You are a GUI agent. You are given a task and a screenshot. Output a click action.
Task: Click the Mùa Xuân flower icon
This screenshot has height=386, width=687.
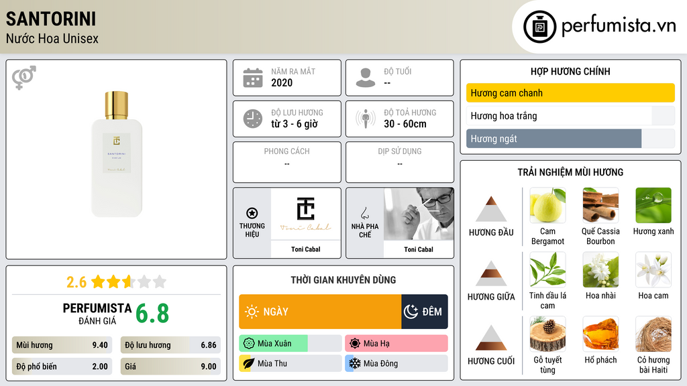[249, 344]
